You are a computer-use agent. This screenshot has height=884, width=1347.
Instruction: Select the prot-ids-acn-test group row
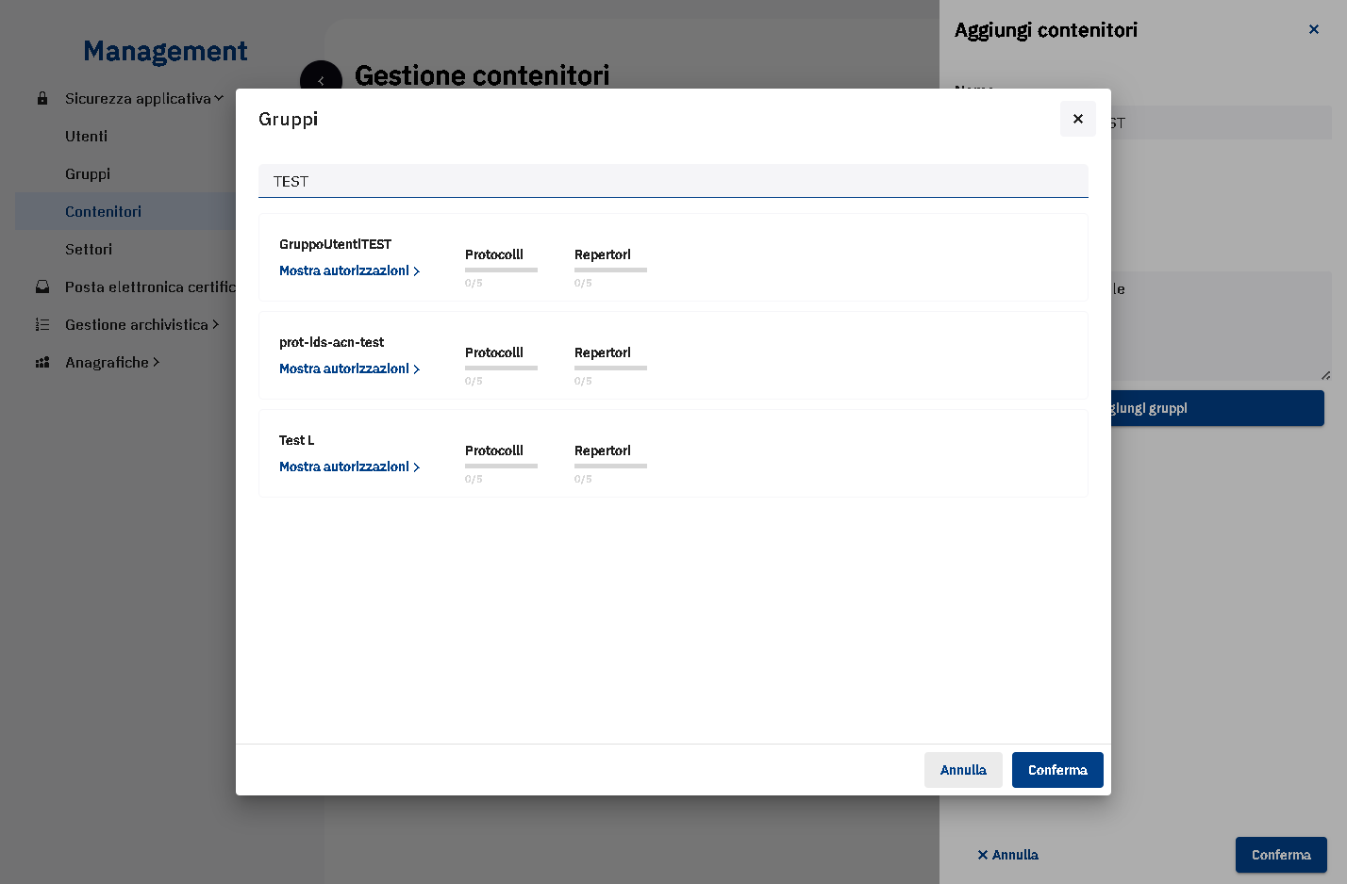pyautogui.click(x=673, y=355)
